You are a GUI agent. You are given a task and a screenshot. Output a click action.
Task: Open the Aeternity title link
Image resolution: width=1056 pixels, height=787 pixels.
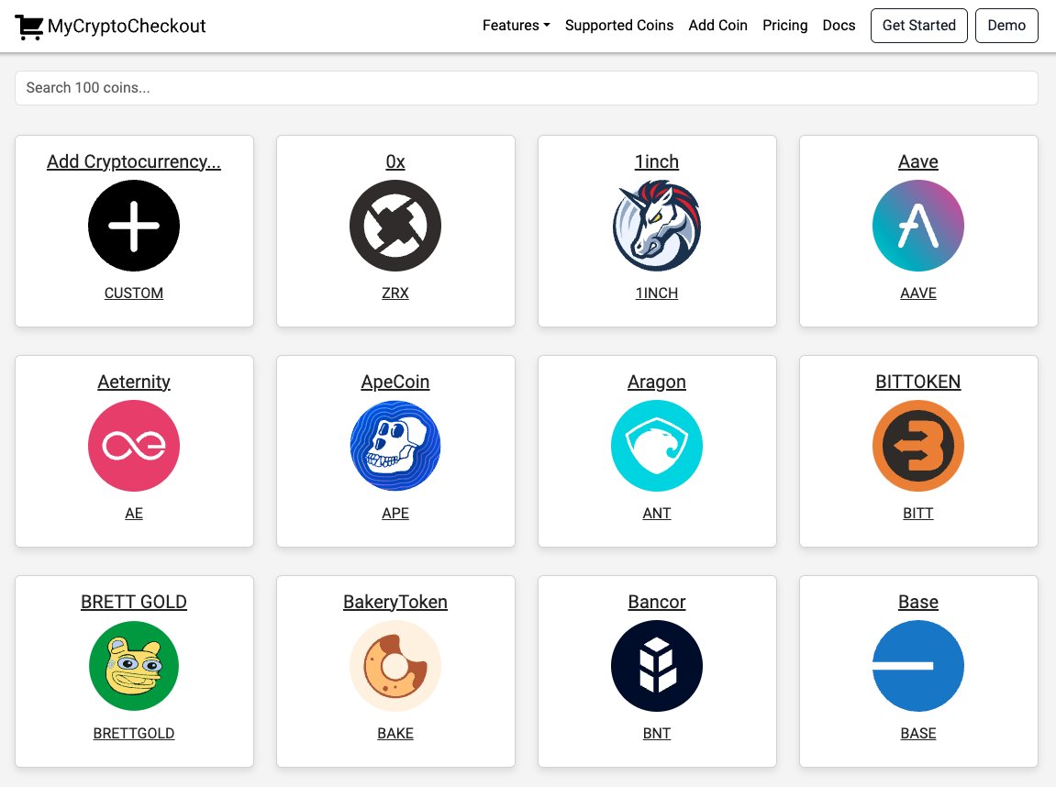(134, 382)
